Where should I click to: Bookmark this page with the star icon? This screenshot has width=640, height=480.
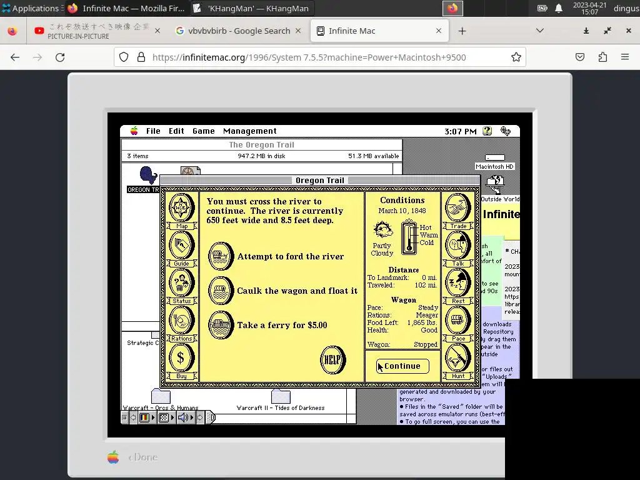click(x=516, y=57)
